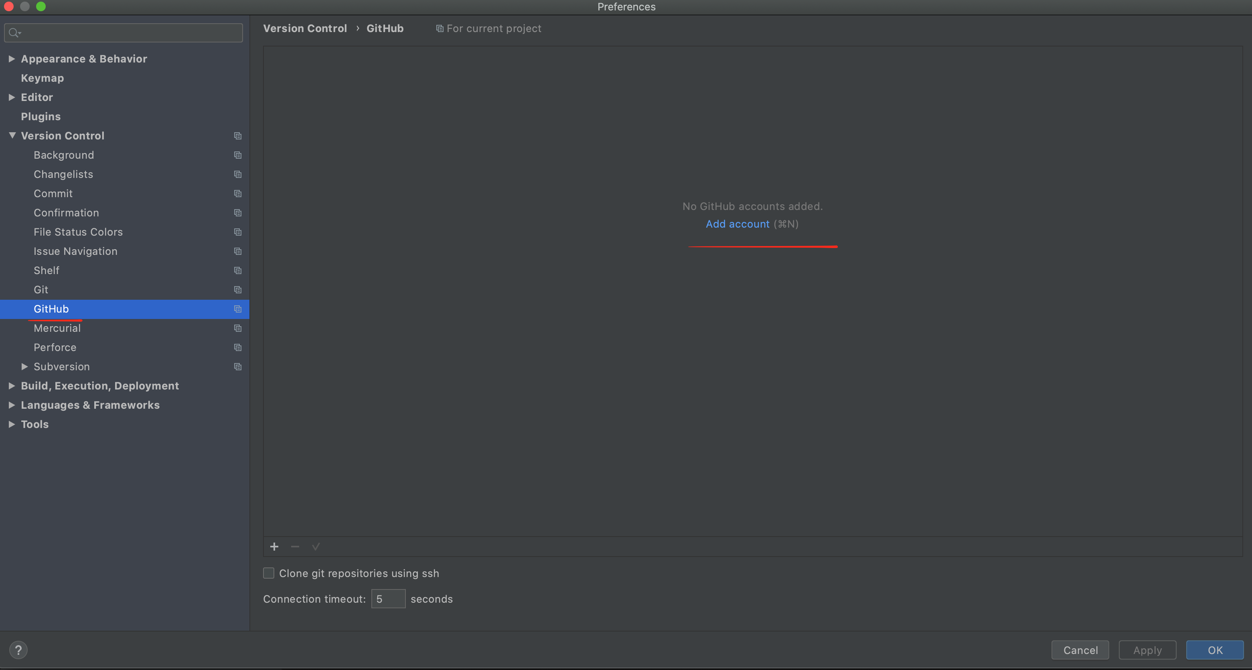Expand Appearance & Behavior section

pyautogui.click(x=12, y=59)
